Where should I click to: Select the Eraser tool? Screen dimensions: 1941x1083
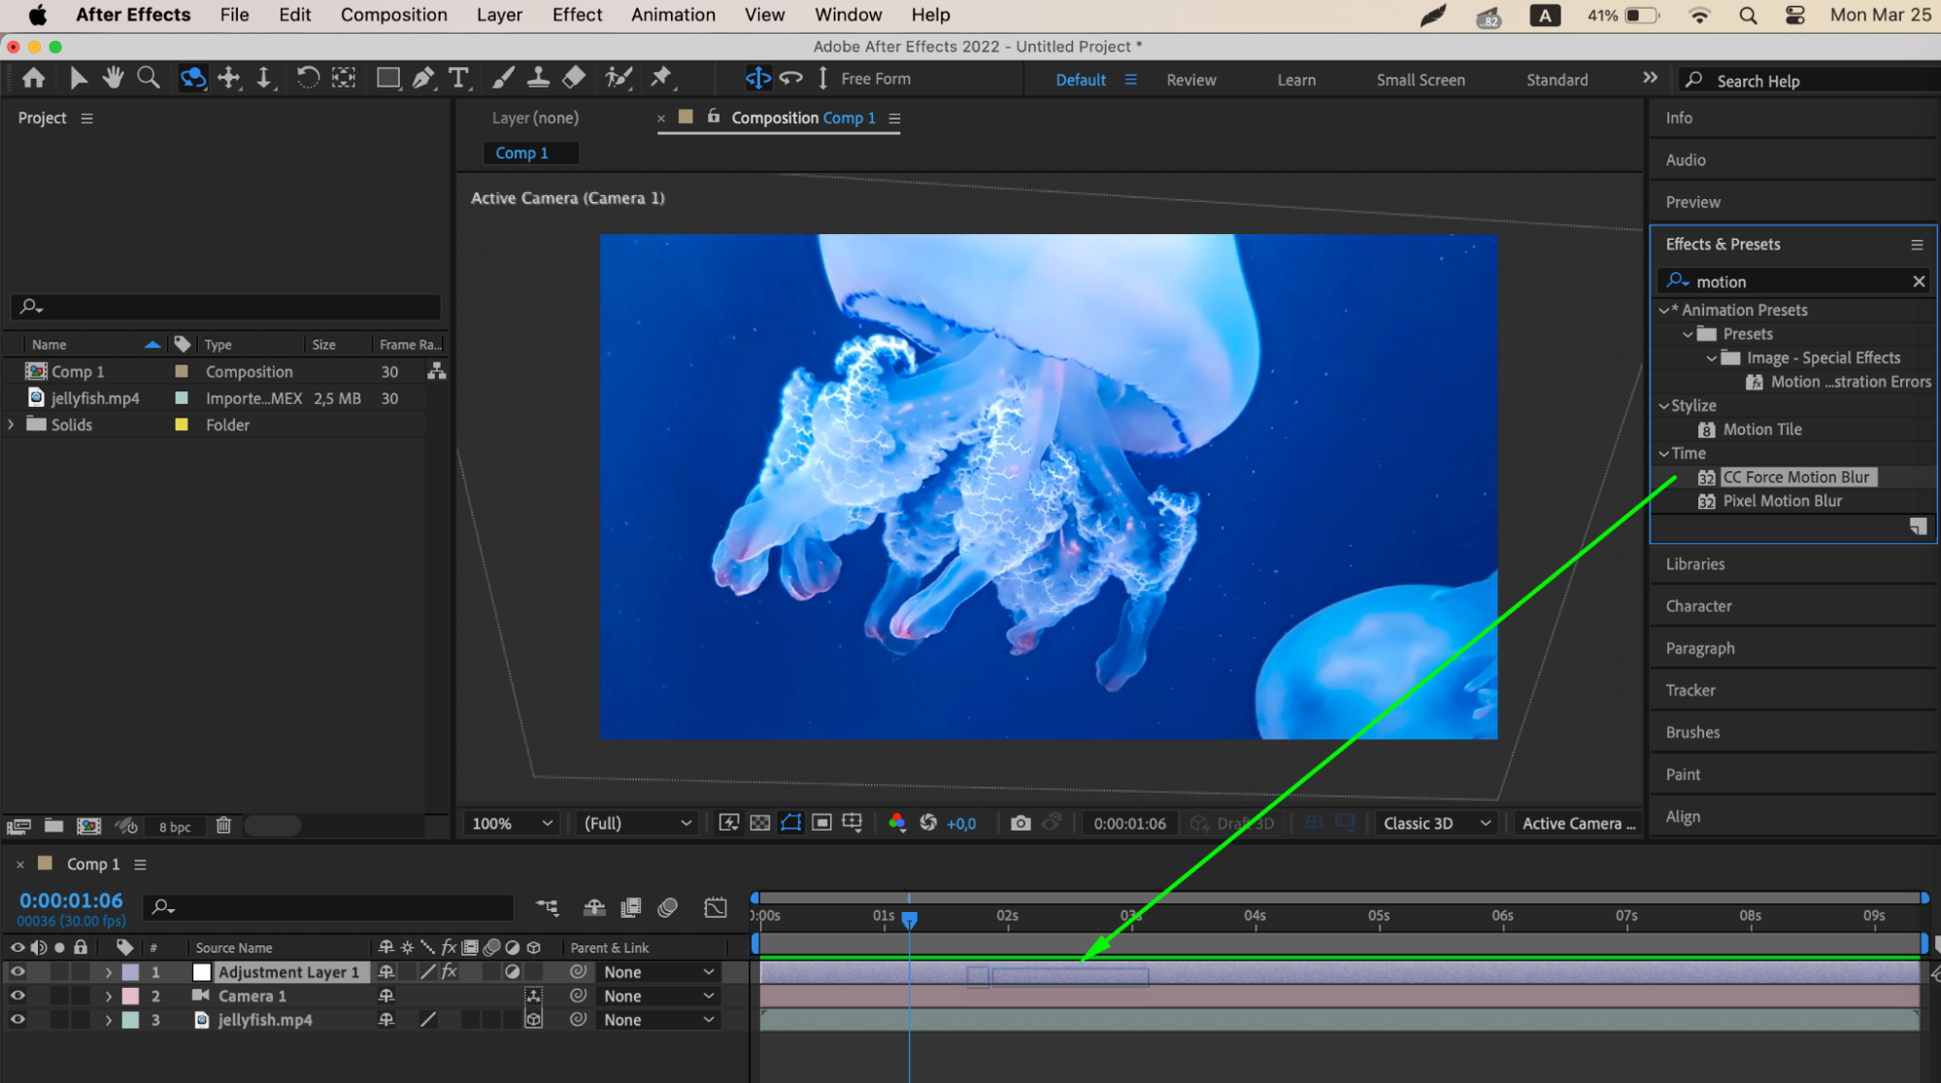tap(574, 78)
